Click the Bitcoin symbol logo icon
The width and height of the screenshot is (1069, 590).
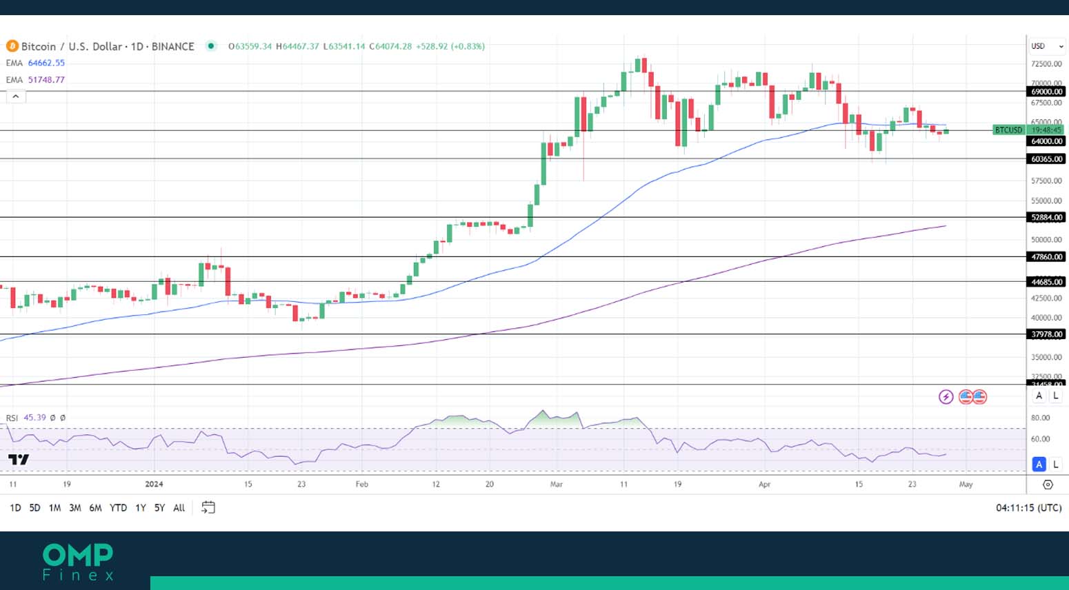click(x=12, y=46)
